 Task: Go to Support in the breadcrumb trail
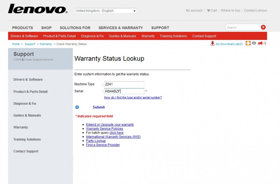[30, 44]
